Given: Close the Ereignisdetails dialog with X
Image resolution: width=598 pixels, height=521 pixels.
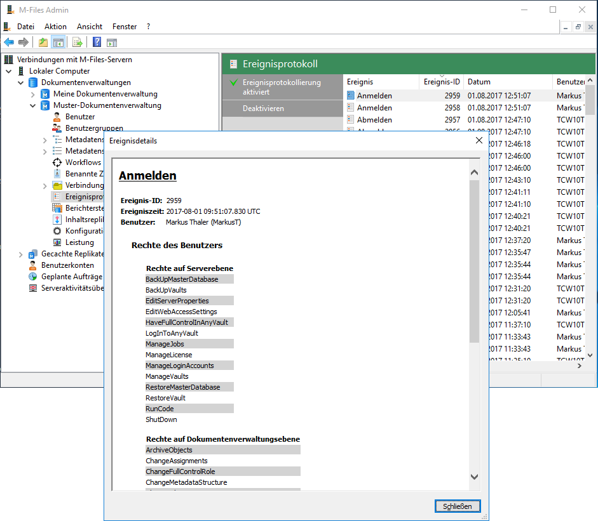Looking at the screenshot, I should pyautogui.click(x=479, y=140).
